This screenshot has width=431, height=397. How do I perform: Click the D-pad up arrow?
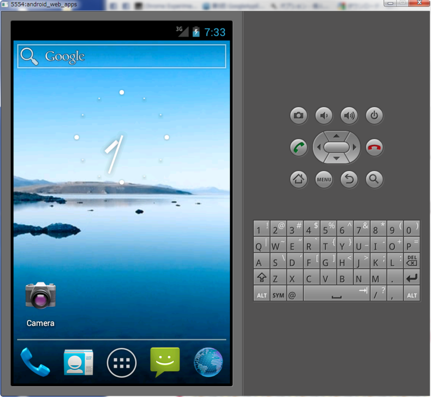click(336, 136)
